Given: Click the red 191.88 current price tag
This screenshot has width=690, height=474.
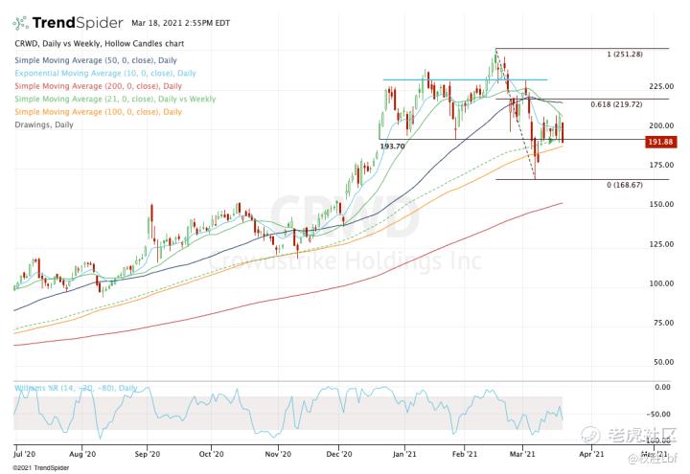Looking at the screenshot, I should [660, 142].
